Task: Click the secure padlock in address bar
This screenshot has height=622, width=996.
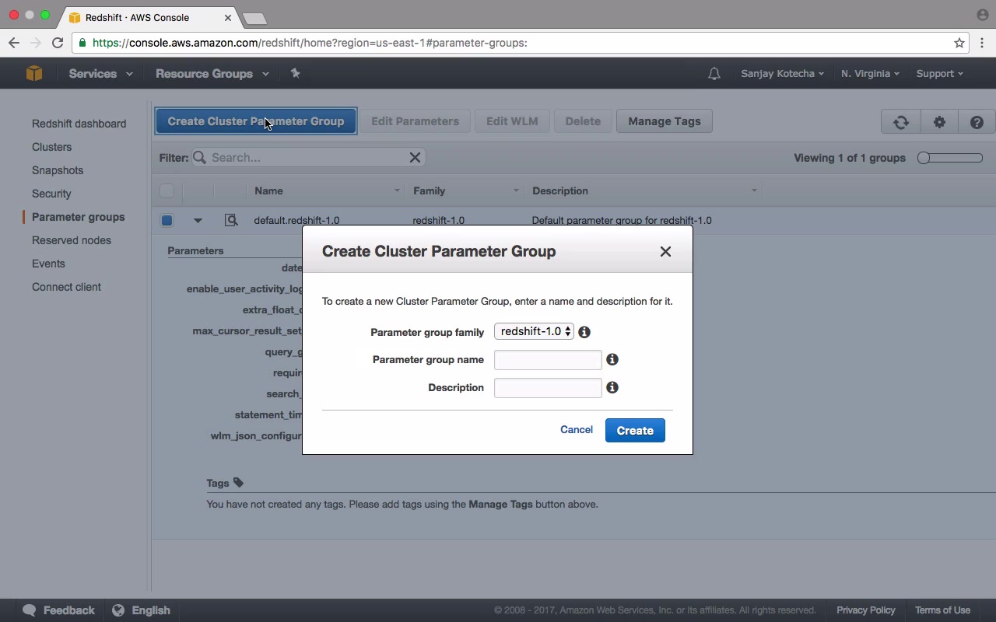Action: pos(82,43)
